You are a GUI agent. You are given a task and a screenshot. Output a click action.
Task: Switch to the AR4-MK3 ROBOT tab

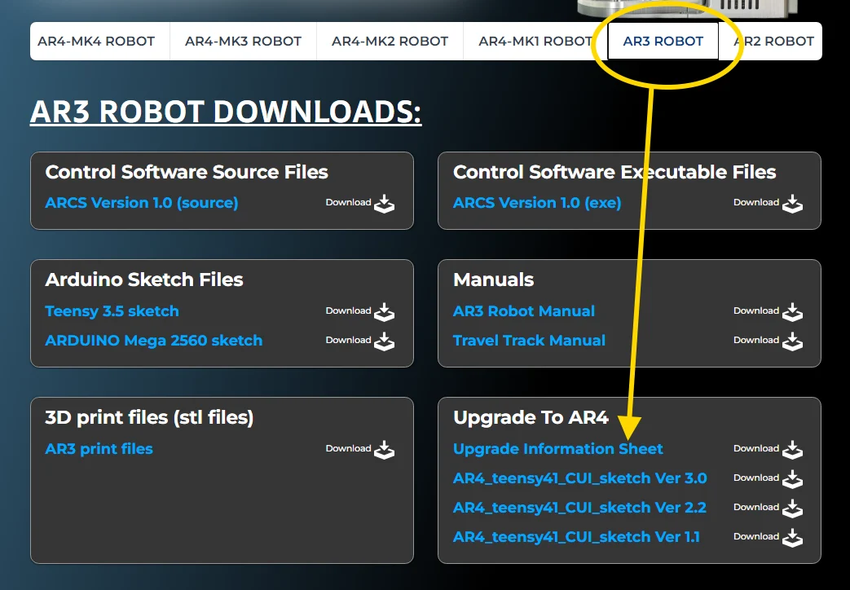point(243,42)
